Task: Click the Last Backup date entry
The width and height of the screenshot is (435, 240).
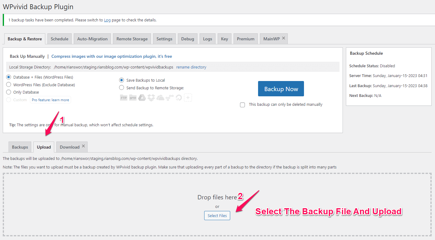Action: tap(388, 86)
